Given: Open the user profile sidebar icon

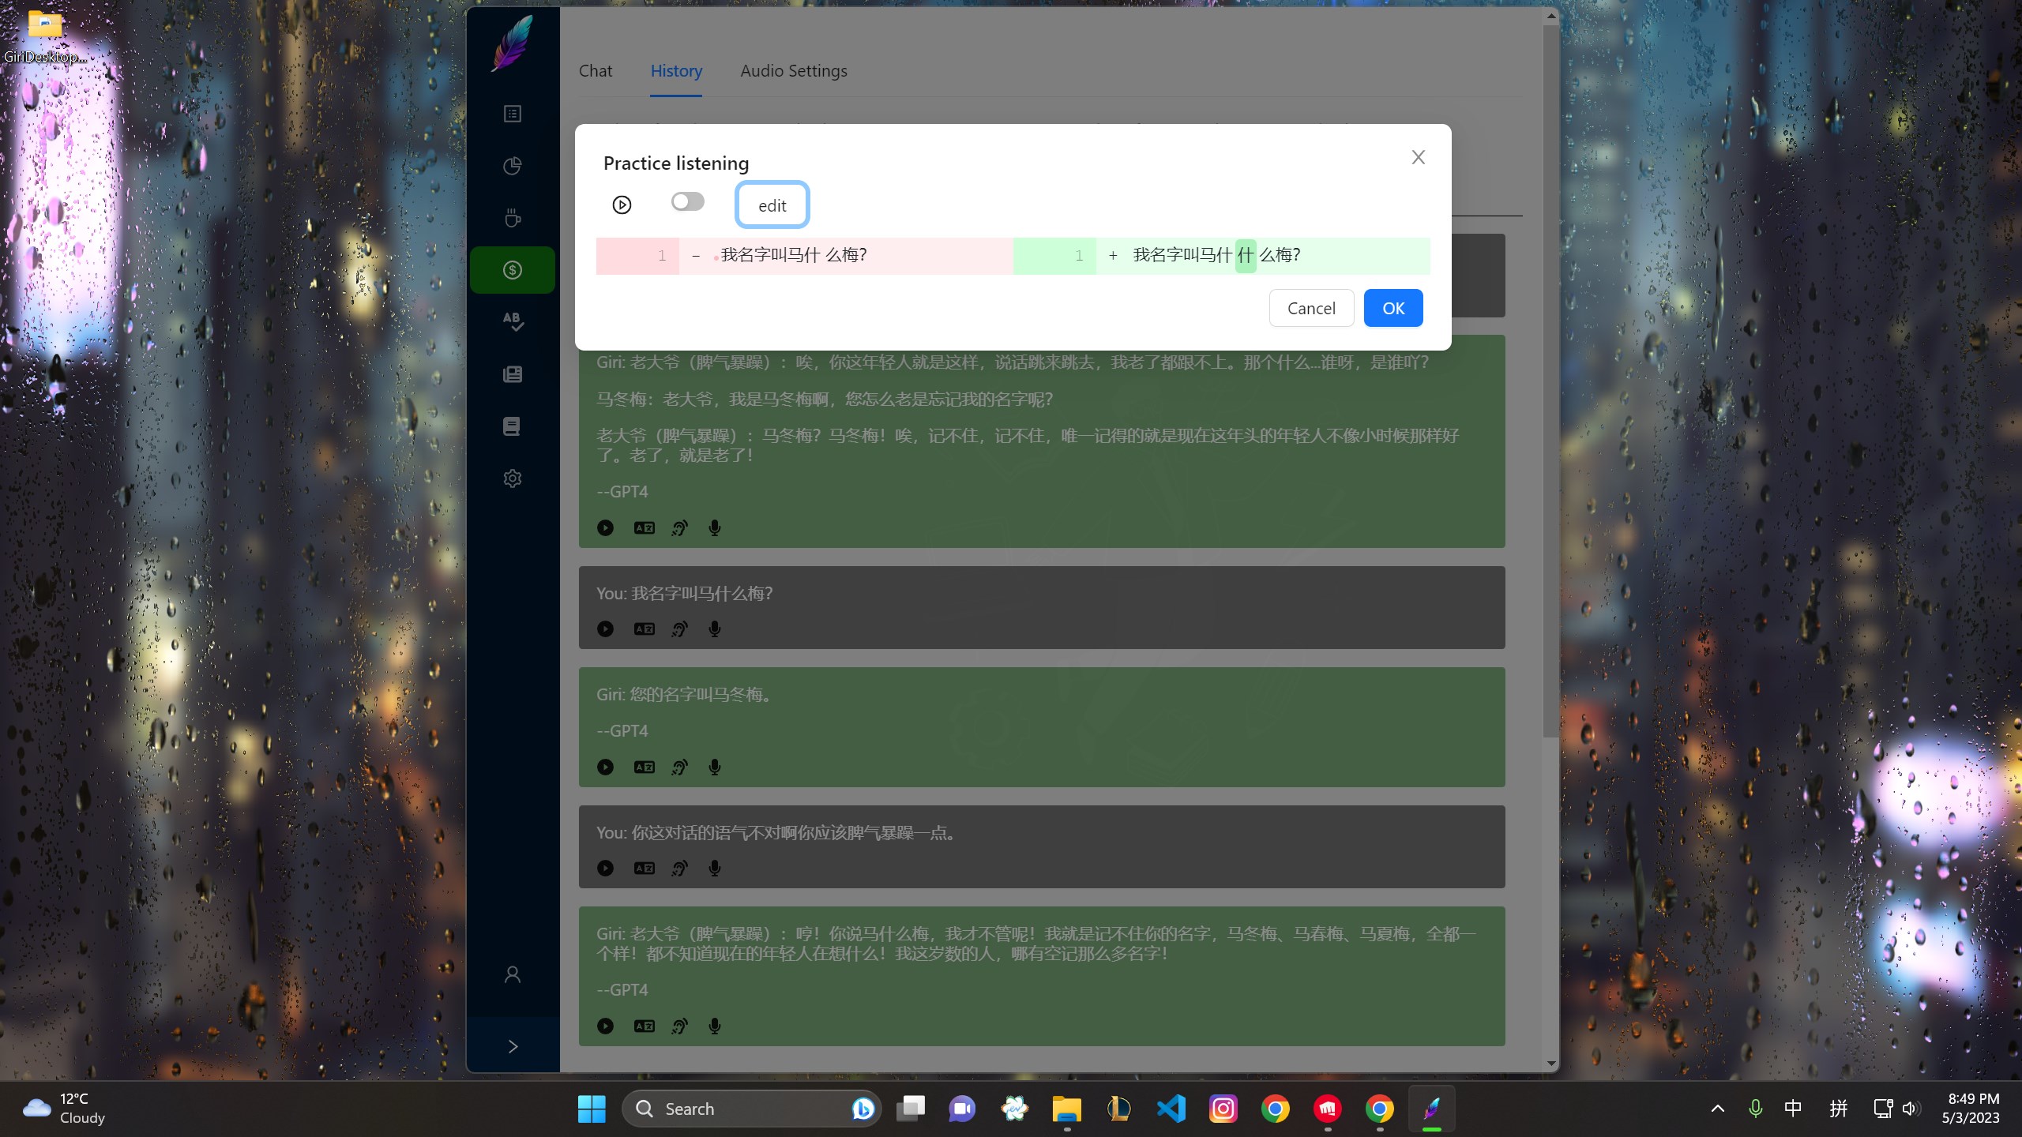Looking at the screenshot, I should tap(513, 974).
